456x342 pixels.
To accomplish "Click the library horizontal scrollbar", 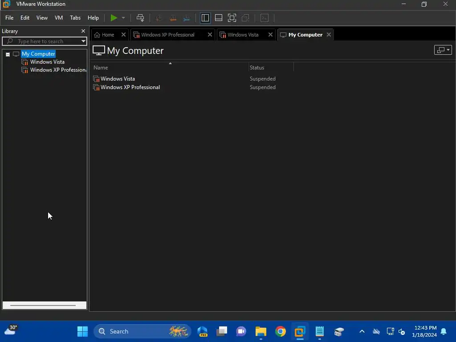I will click(x=43, y=305).
